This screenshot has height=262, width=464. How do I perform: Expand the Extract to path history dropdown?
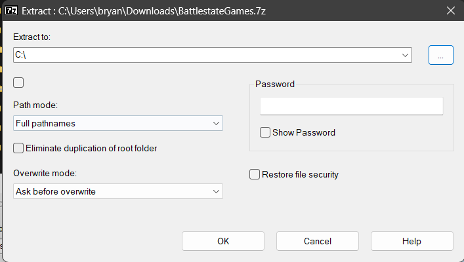tap(405, 55)
